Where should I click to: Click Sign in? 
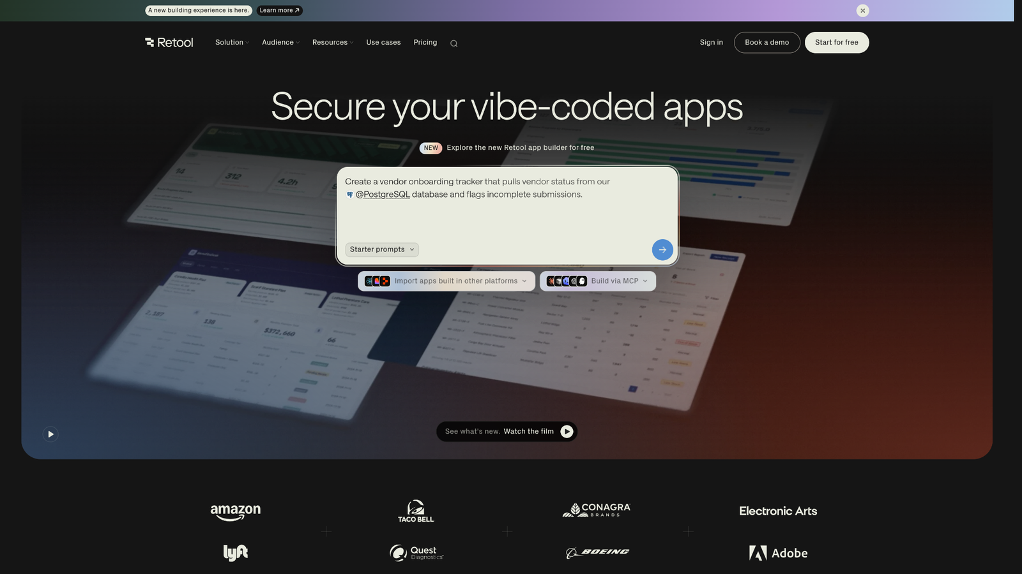coord(712,43)
